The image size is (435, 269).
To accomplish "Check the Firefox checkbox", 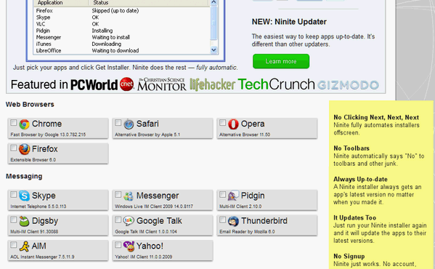I will tap(13, 148).
